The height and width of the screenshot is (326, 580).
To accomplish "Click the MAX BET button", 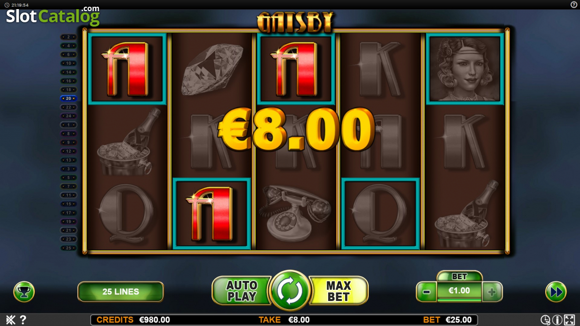I will click(x=338, y=291).
